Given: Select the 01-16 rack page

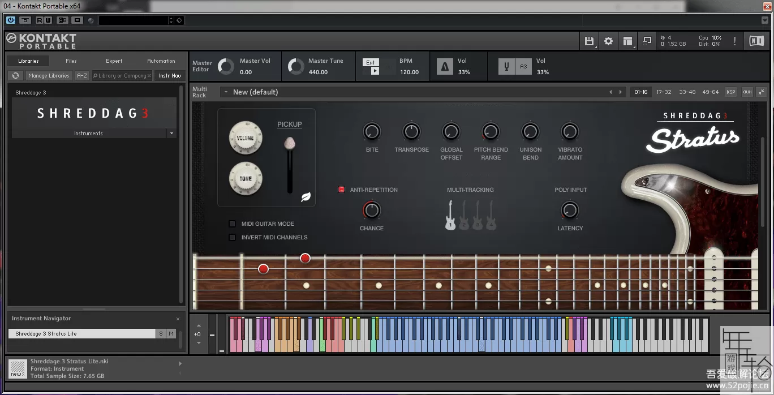Looking at the screenshot, I should pyautogui.click(x=641, y=92).
